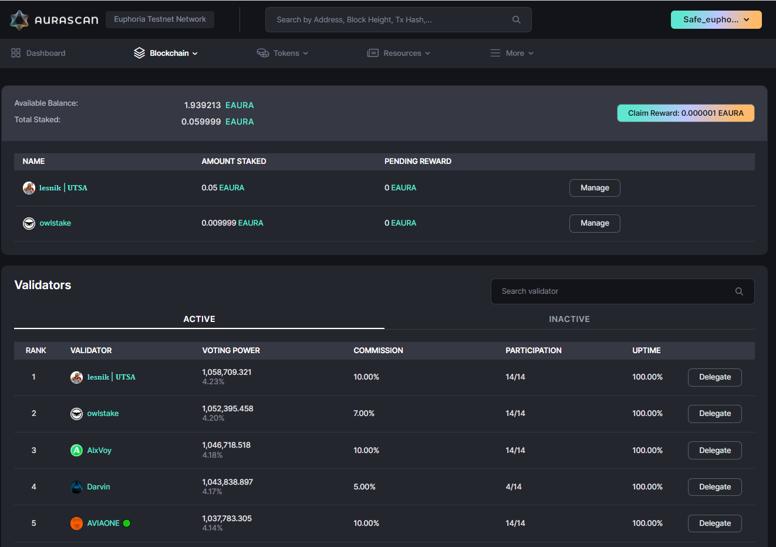Click the green status dot beside AVIAONE

[127, 523]
